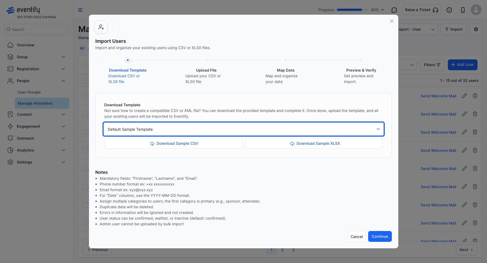Click the edit pencil in second user row

(x=464, y=114)
